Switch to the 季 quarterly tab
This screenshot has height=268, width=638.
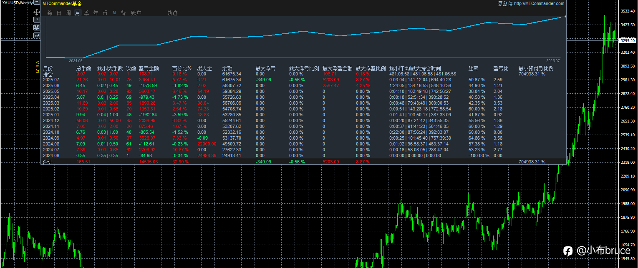[x=87, y=13]
